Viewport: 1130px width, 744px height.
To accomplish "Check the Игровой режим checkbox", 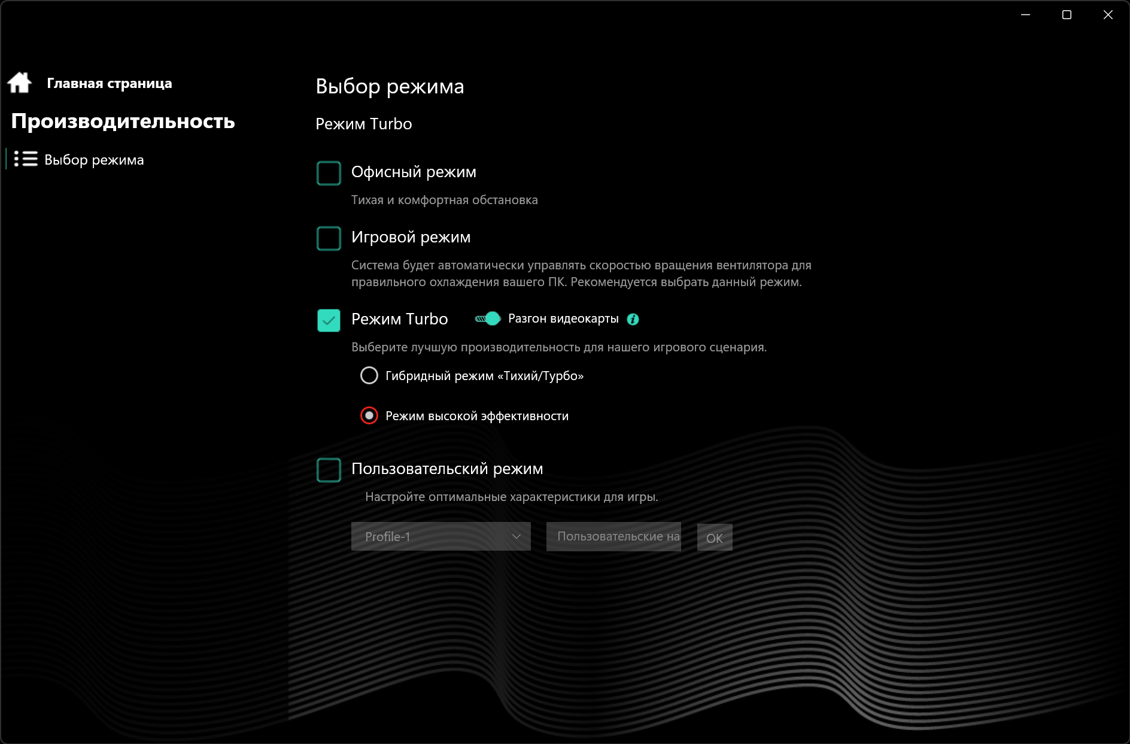I will pos(329,238).
